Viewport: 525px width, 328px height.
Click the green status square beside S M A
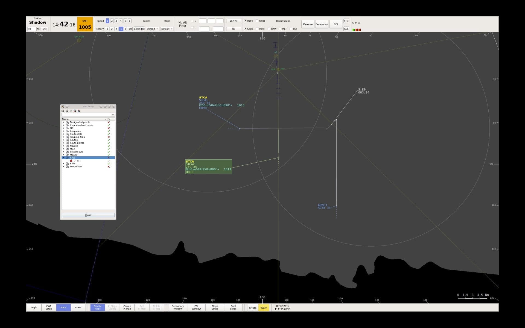click(x=353, y=30)
